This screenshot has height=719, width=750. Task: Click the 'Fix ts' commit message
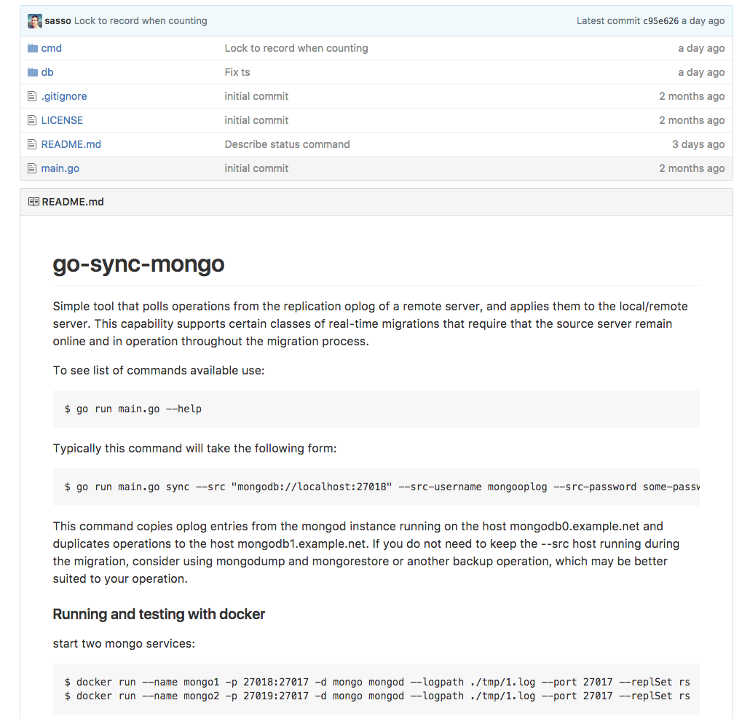[238, 71]
